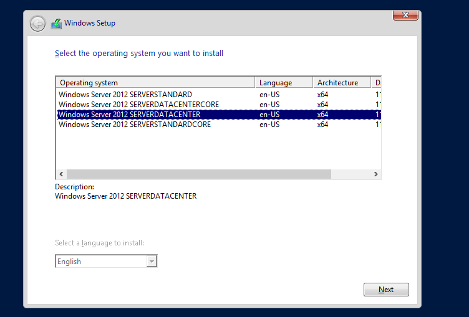Click the Architecture column header

point(341,83)
